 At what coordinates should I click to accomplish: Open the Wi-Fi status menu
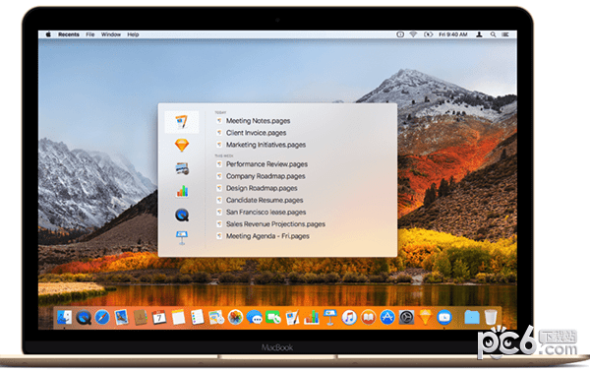[x=414, y=34]
